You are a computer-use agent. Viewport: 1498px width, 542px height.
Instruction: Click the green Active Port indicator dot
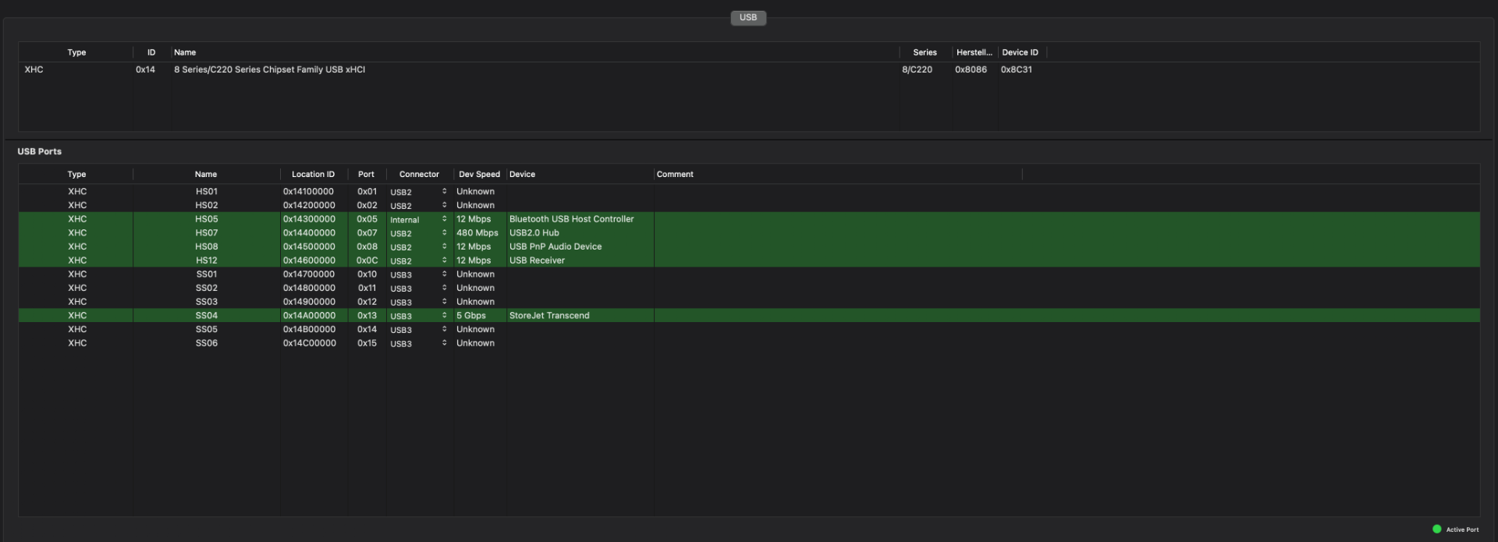(1436, 529)
